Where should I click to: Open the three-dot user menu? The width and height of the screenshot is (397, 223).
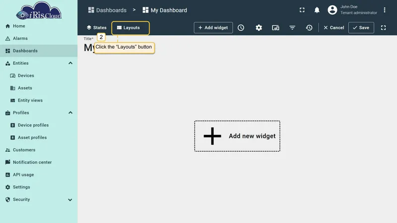coord(385,10)
